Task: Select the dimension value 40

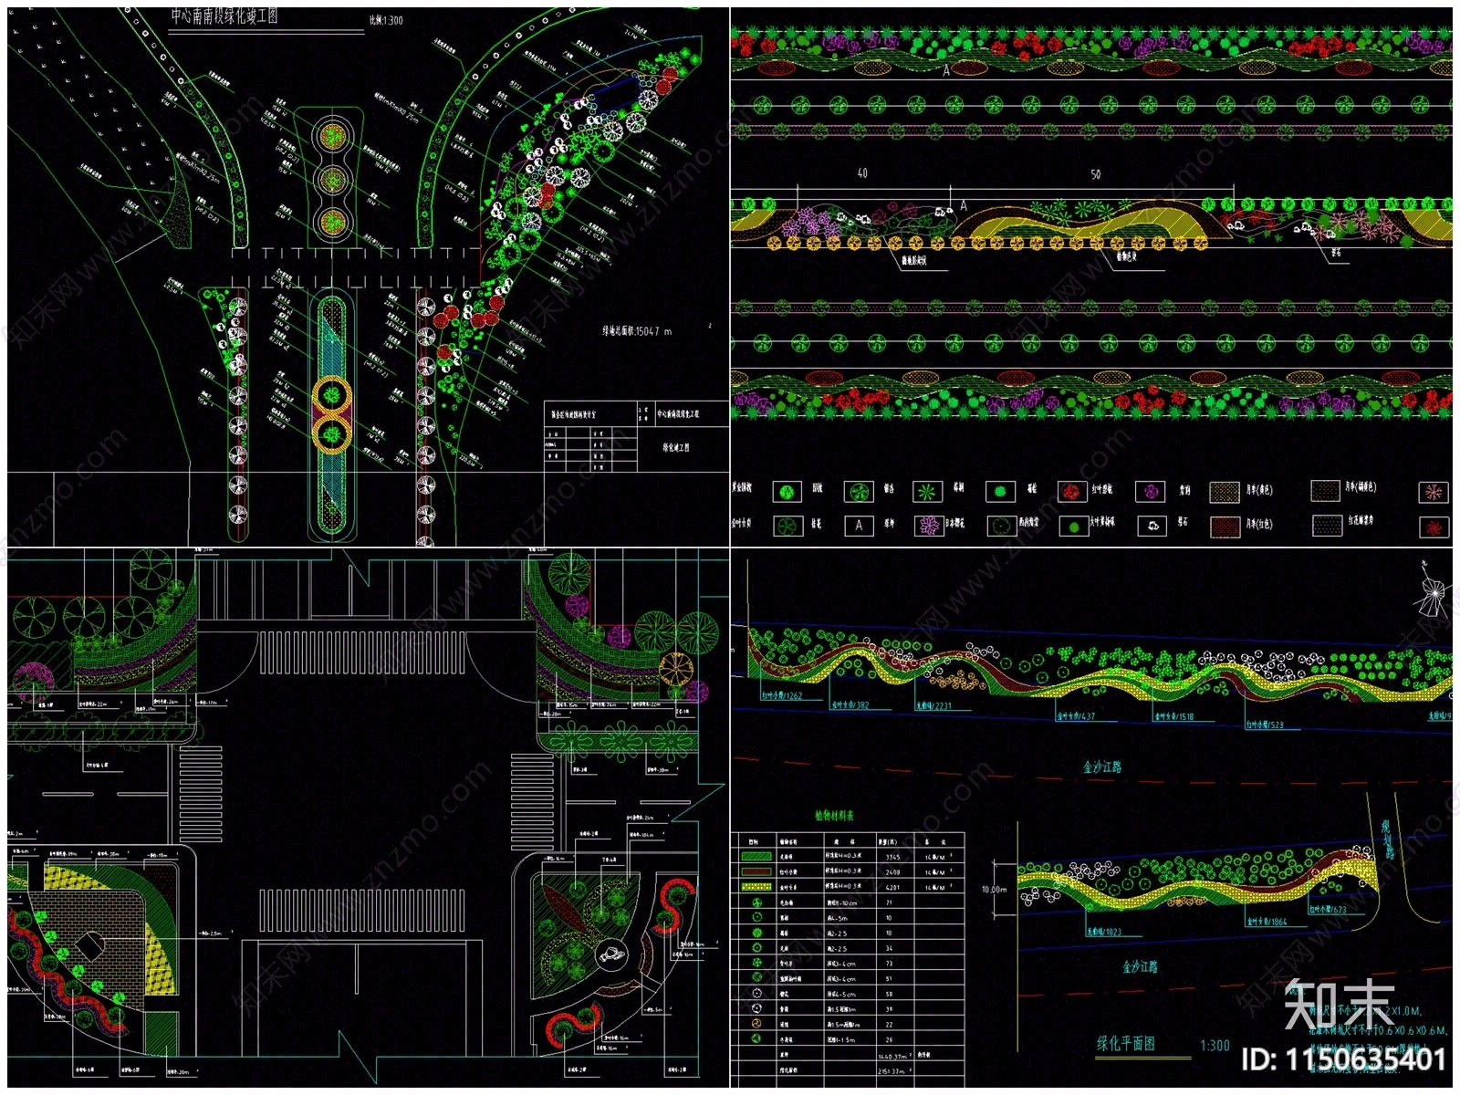Action: [x=862, y=173]
